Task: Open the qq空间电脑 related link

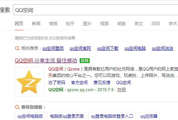Action: (x=135, y=49)
